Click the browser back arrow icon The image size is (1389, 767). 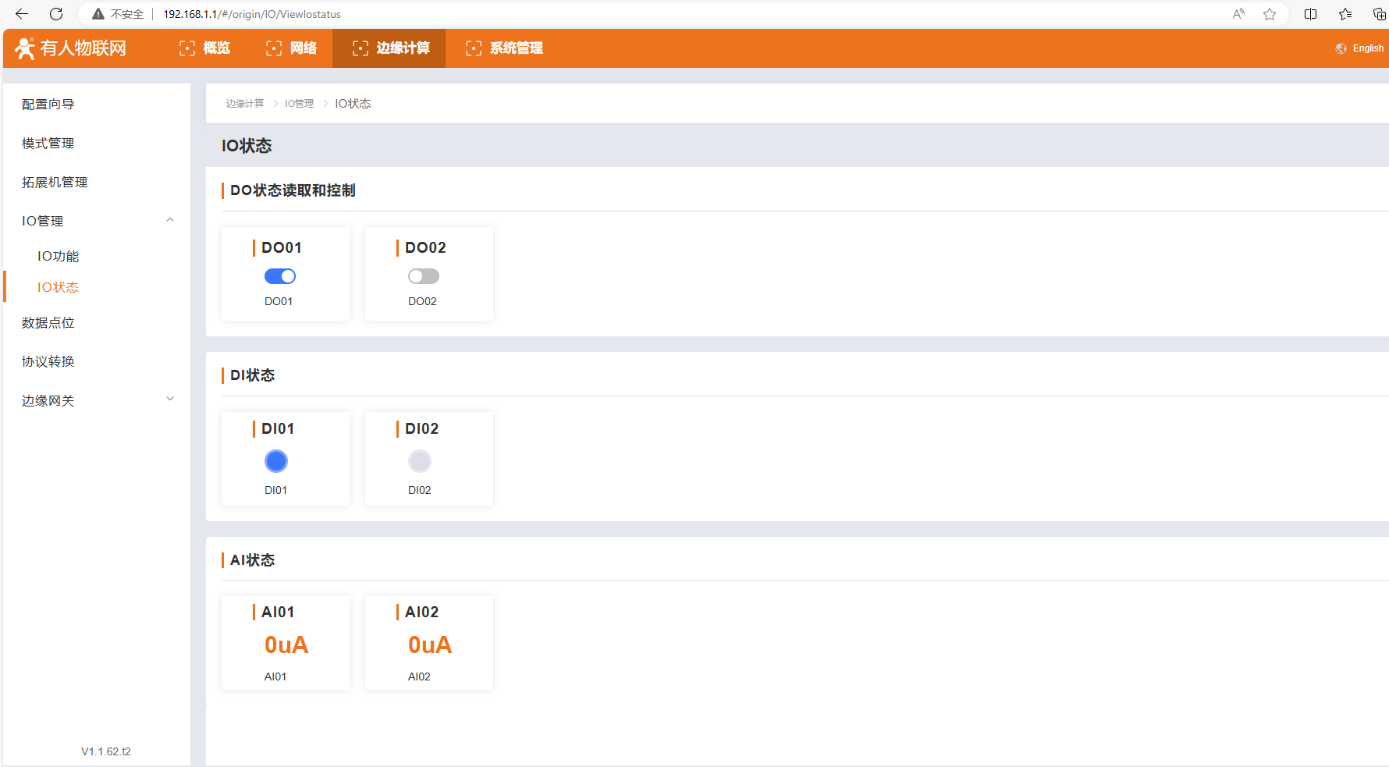click(22, 14)
